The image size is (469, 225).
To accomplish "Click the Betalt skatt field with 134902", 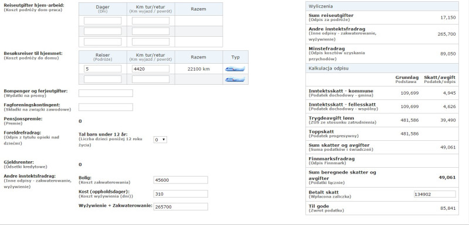I will coord(434,194).
